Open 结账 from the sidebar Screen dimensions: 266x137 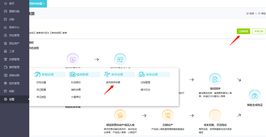(12, 91)
